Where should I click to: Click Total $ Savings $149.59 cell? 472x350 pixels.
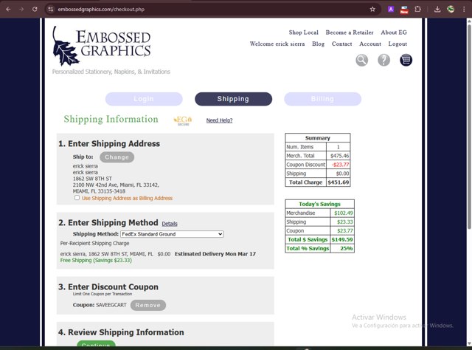click(x=342, y=240)
